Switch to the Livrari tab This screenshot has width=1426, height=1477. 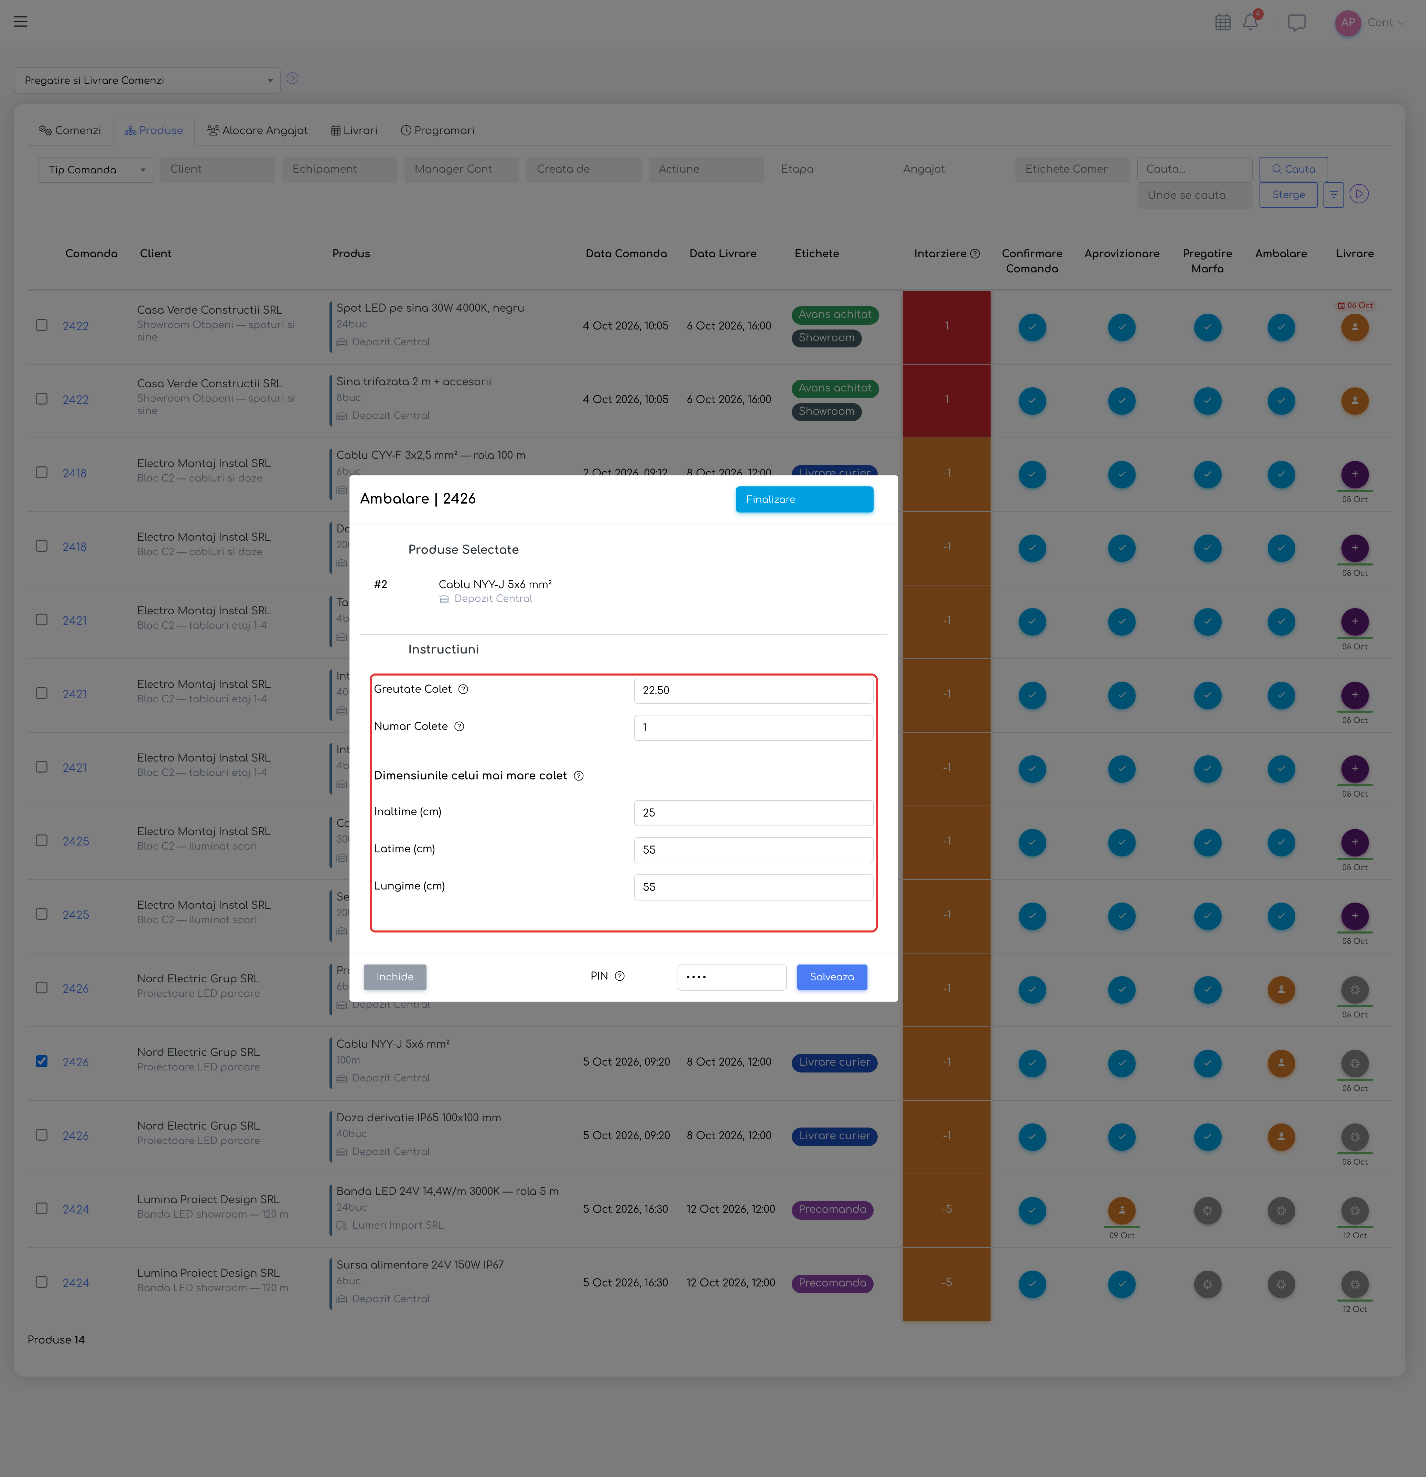354,131
